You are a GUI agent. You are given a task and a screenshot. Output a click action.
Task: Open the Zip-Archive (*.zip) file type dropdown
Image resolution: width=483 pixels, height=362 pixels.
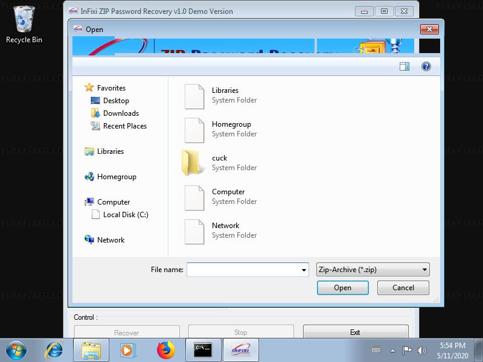[x=373, y=270]
